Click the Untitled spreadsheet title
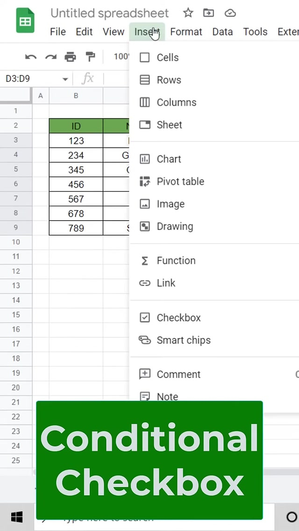Viewport: 299px width, 531px height. point(109,13)
